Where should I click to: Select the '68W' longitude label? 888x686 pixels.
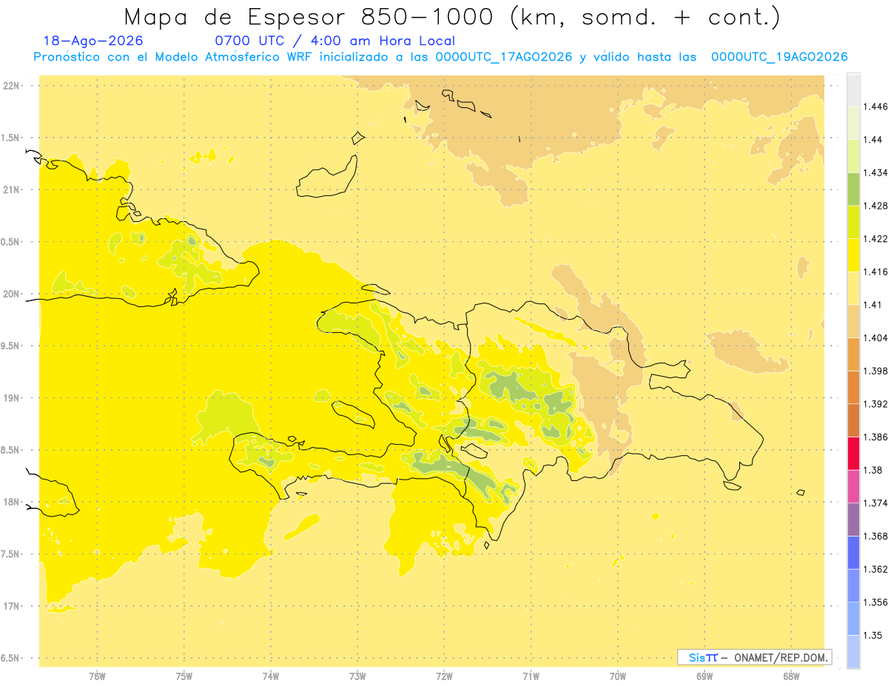point(791,676)
